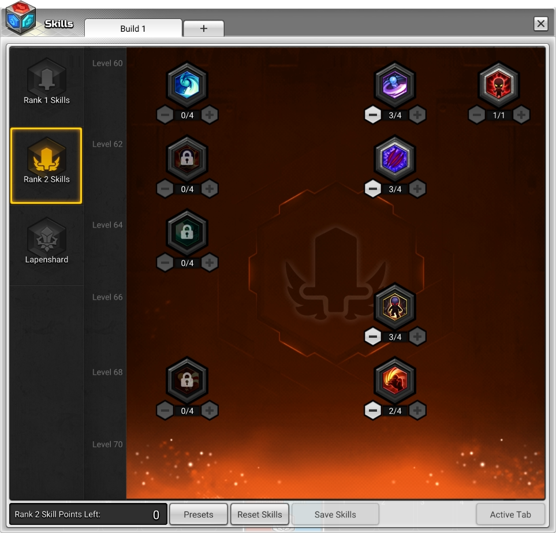Click plus for locked Level 68 skill

[210, 411]
